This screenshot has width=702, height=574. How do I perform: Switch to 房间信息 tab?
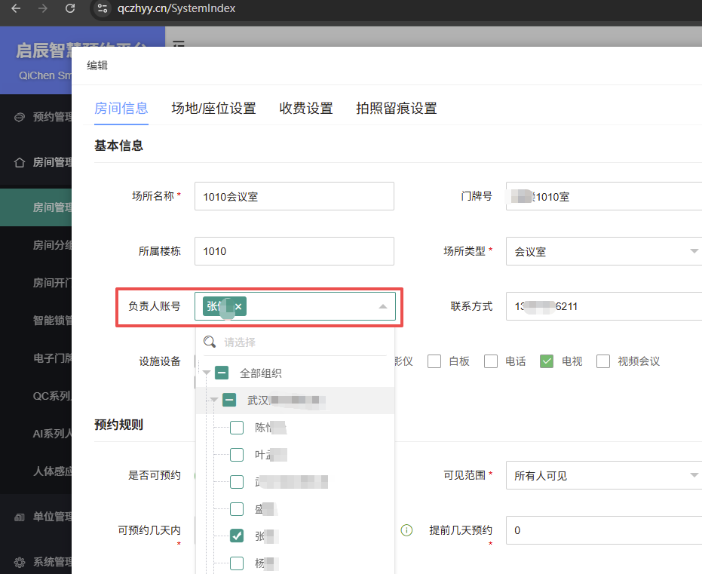tap(121, 109)
